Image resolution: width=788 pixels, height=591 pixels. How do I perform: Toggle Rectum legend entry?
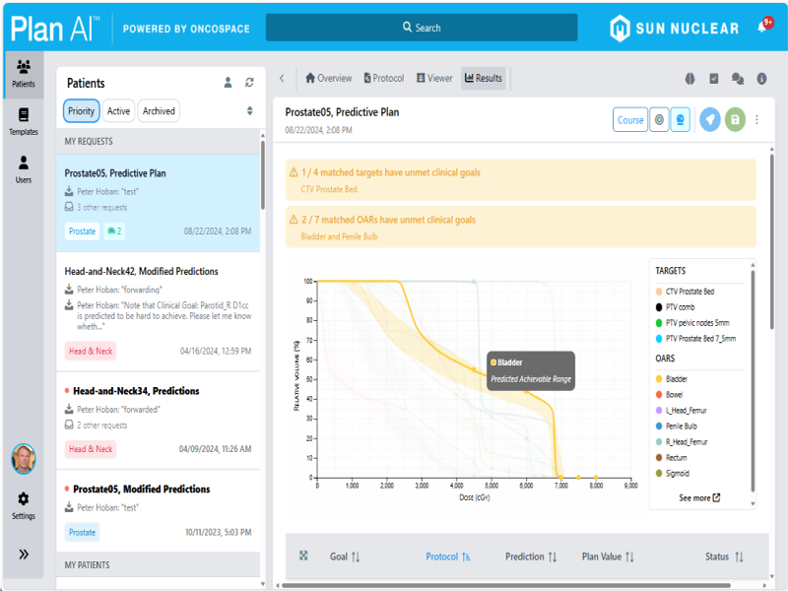click(671, 458)
